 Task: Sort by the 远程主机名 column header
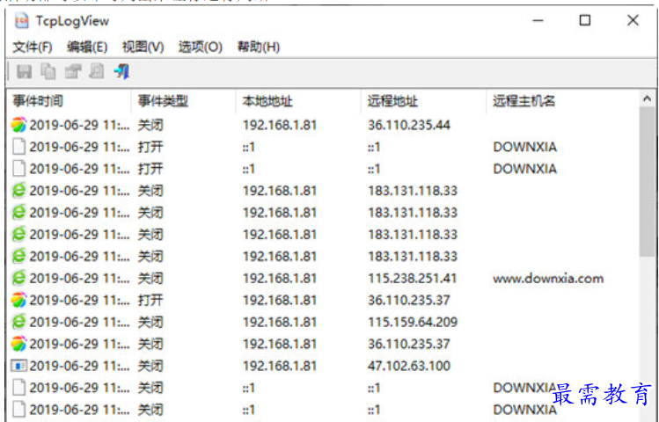click(x=562, y=101)
